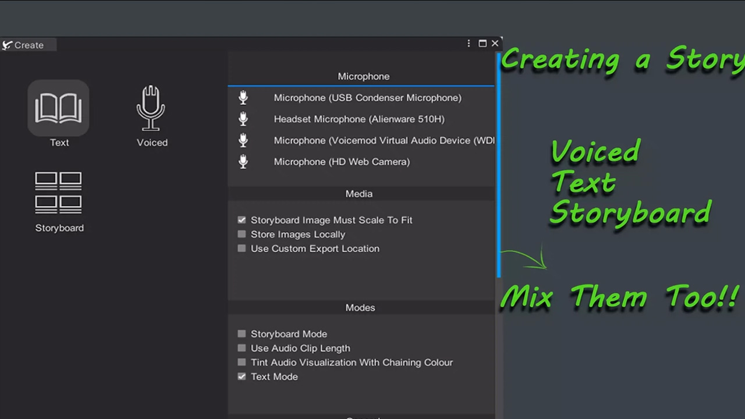Click mic icon beside USB Condenser Microphone
The width and height of the screenshot is (745, 419).
click(243, 98)
